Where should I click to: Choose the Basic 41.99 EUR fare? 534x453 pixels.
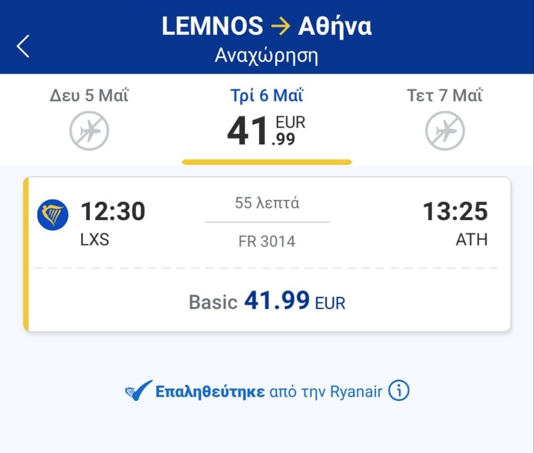pyautogui.click(x=267, y=301)
